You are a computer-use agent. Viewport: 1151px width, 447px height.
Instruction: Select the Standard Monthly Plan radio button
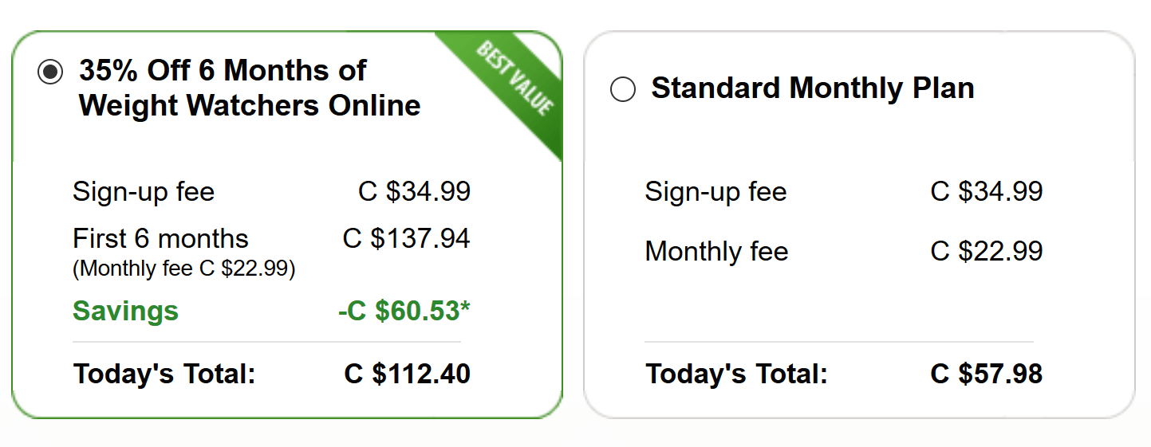click(x=623, y=89)
